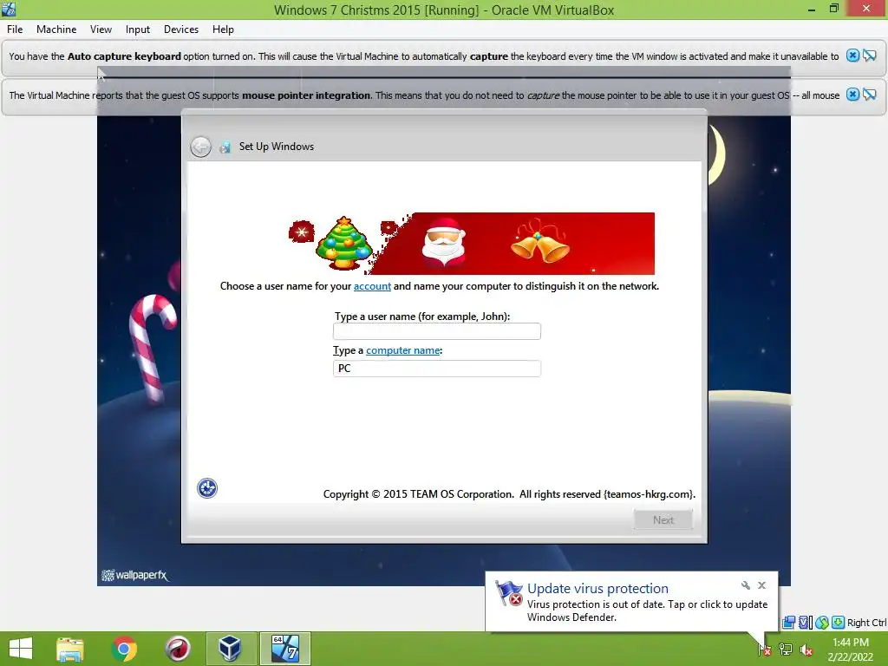Viewport: 888px width, 666px height.
Task: Open the File menu
Action: point(15,29)
